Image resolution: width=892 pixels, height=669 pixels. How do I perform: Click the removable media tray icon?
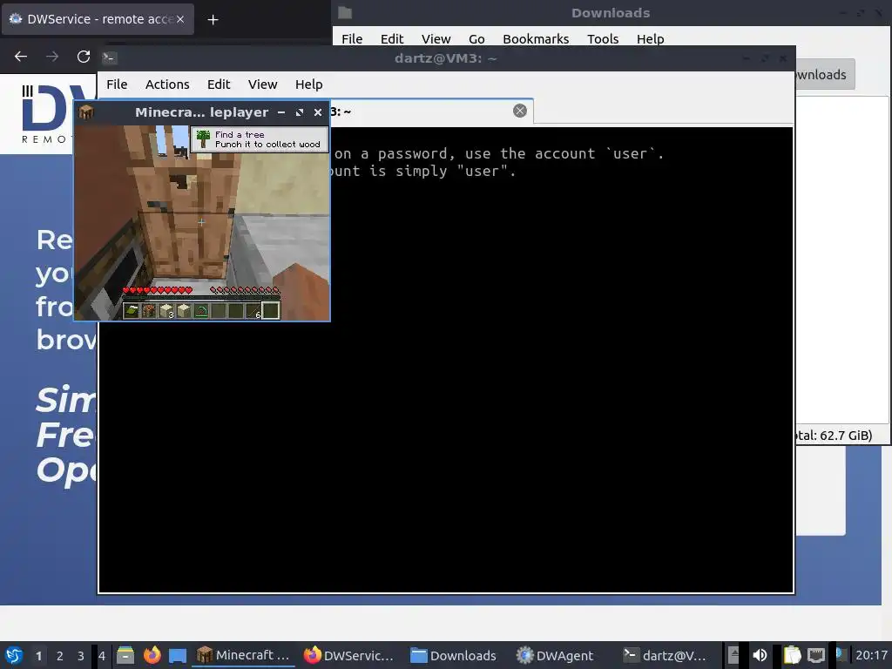tap(733, 655)
